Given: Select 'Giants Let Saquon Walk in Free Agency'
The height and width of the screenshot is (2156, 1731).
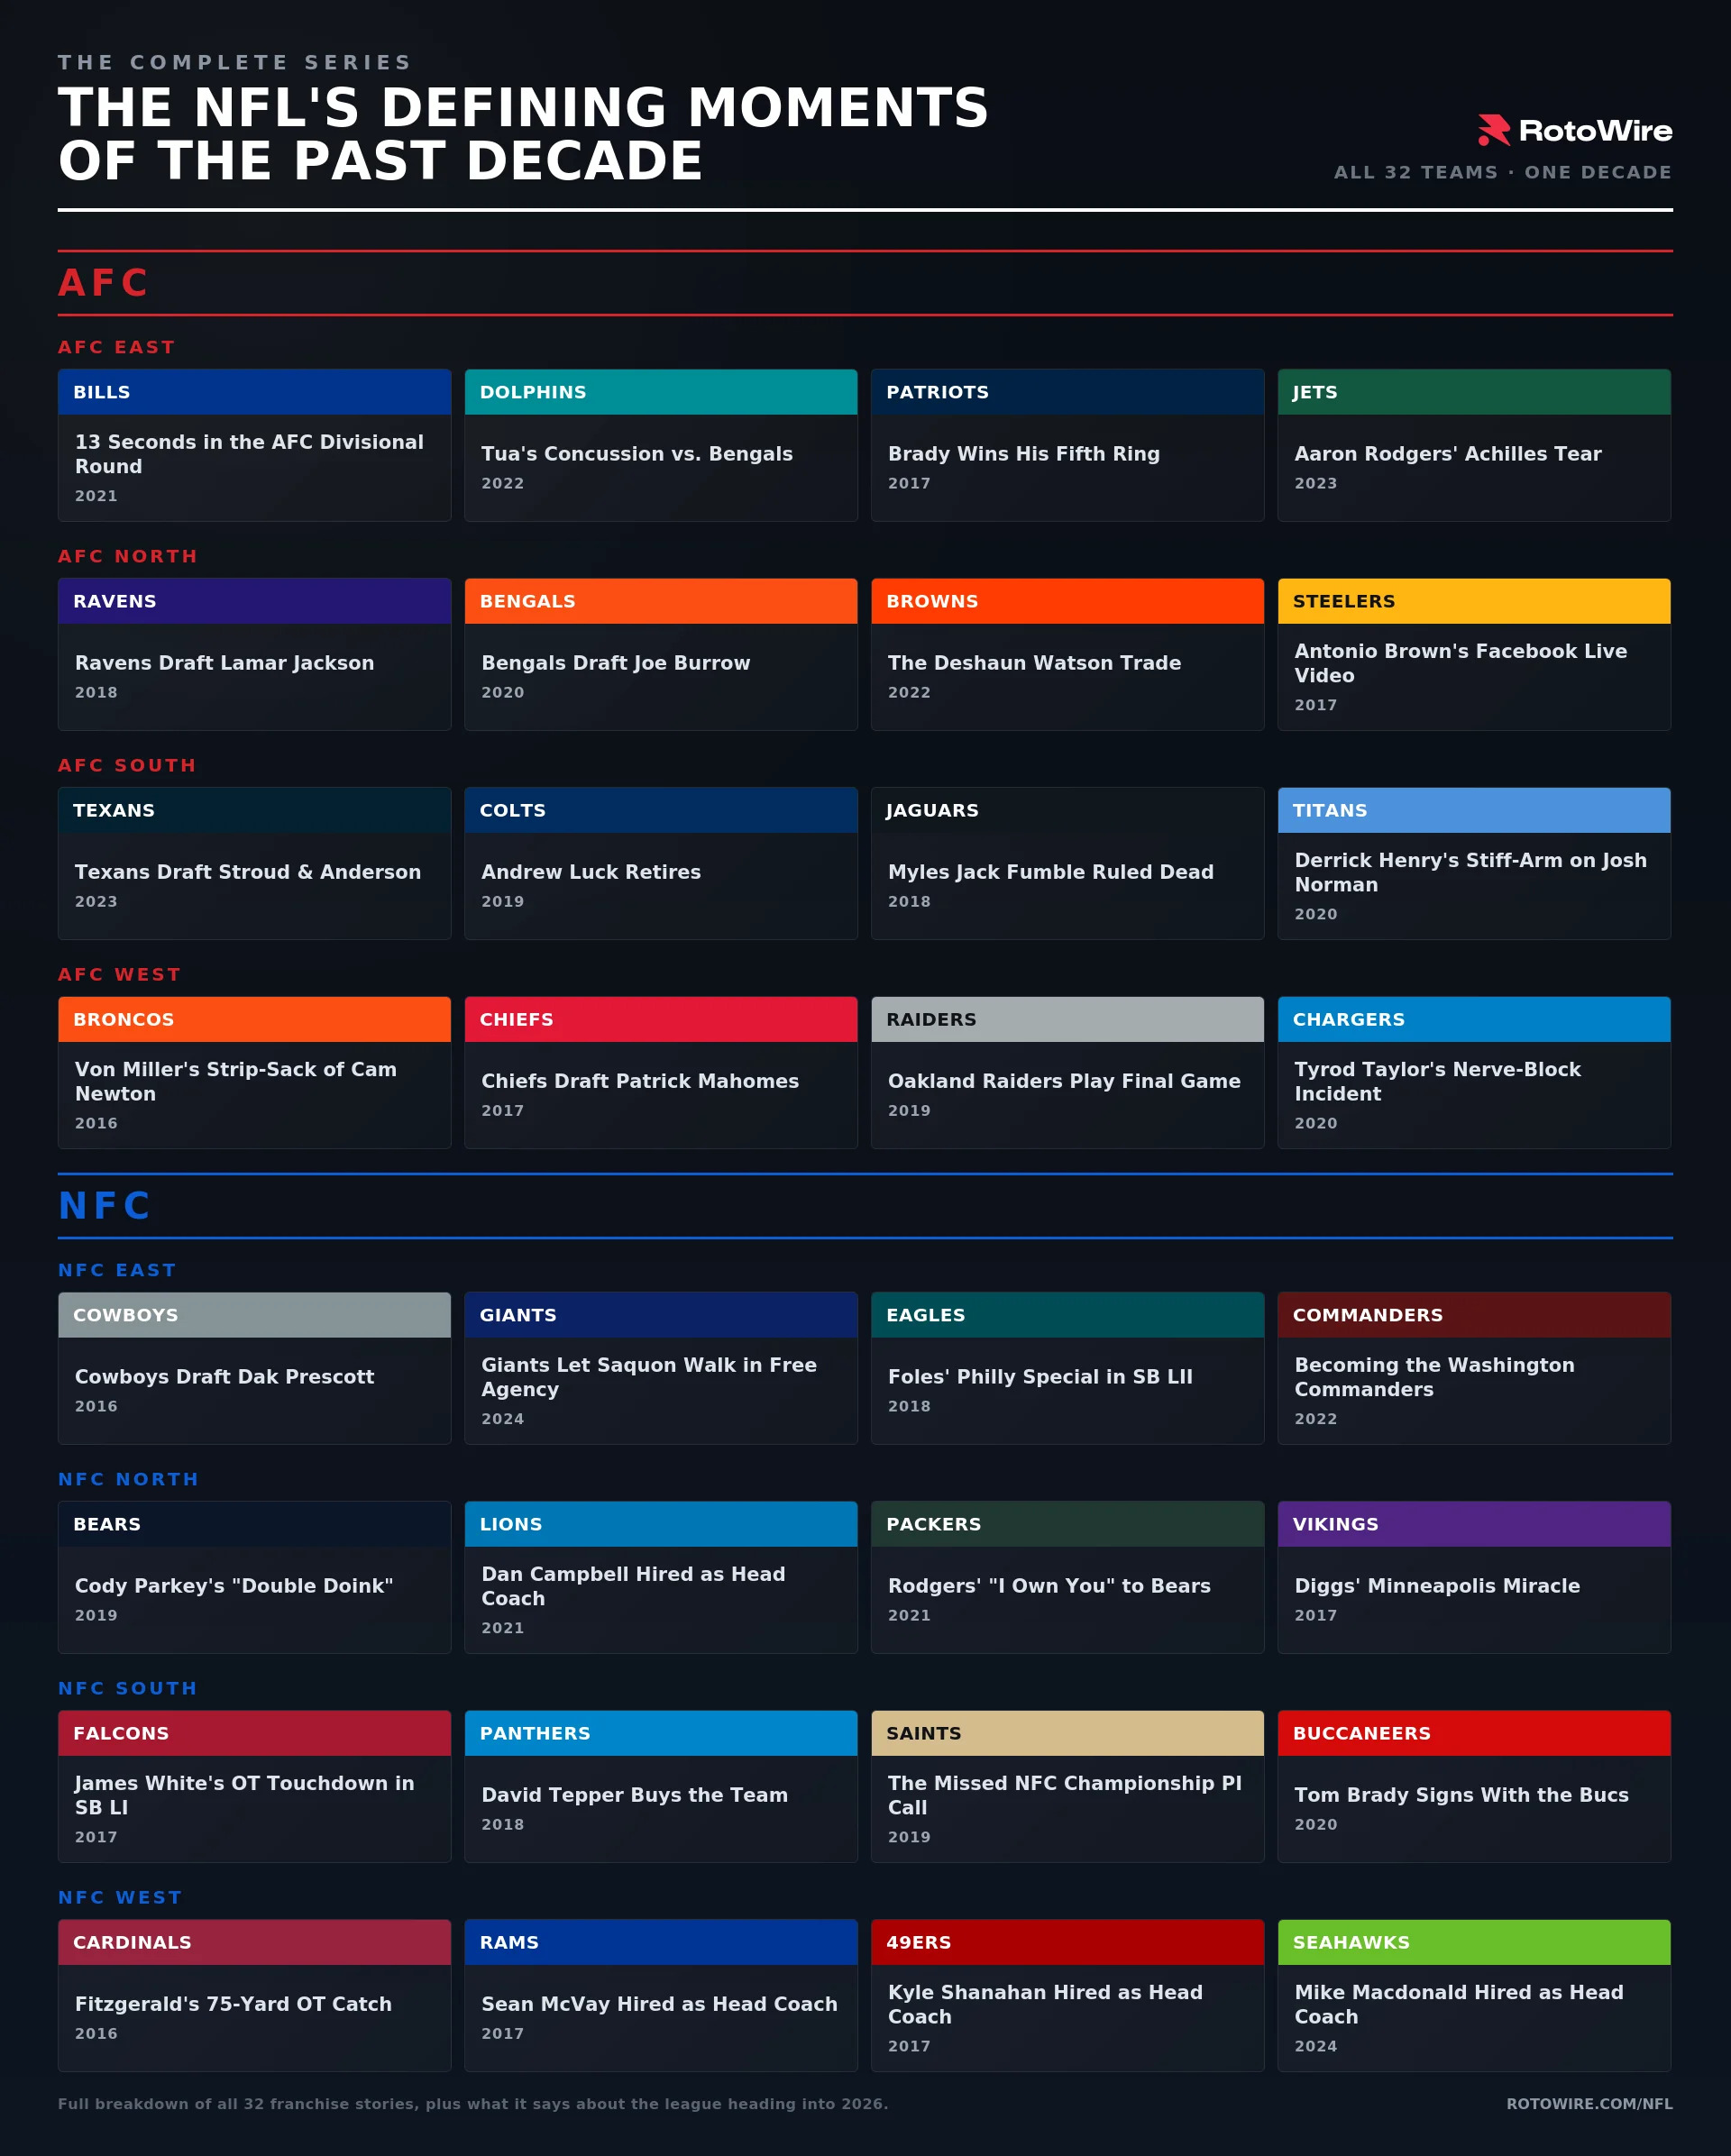Looking at the screenshot, I should pyautogui.click(x=650, y=1377).
